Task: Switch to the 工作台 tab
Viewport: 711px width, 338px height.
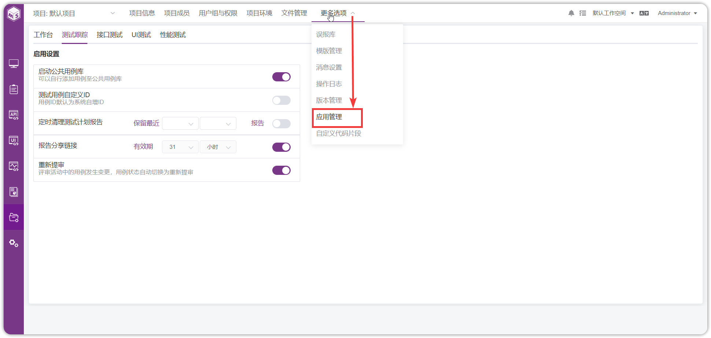Action: (43, 35)
